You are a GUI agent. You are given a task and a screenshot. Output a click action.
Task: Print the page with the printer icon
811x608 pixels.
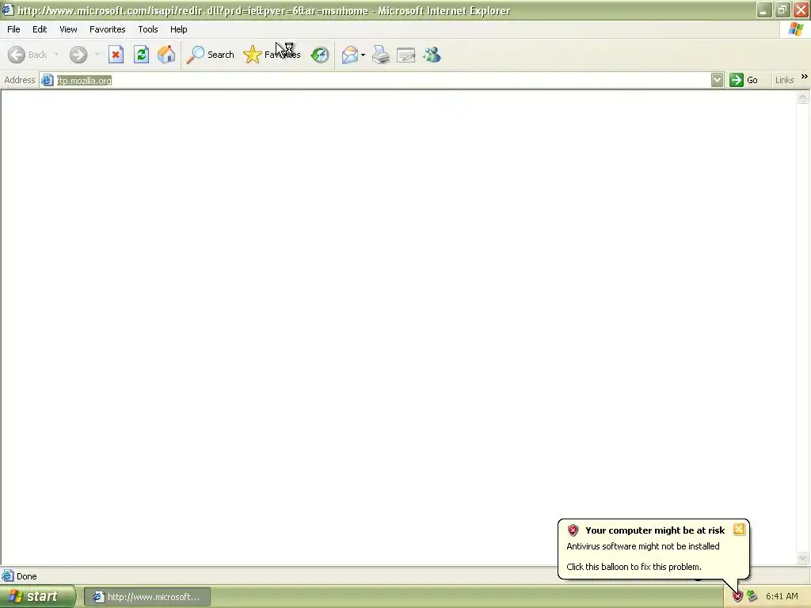coord(381,55)
